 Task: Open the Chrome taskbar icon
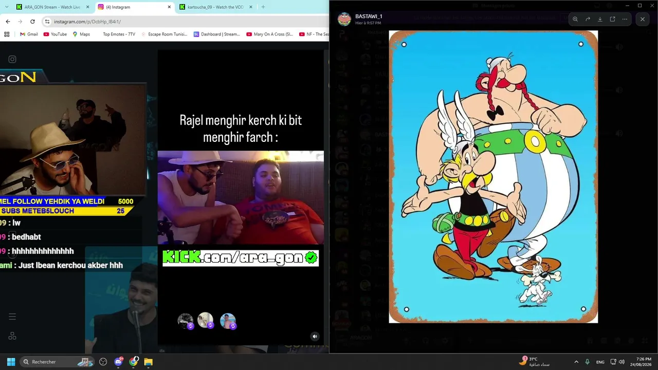coord(134,362)
